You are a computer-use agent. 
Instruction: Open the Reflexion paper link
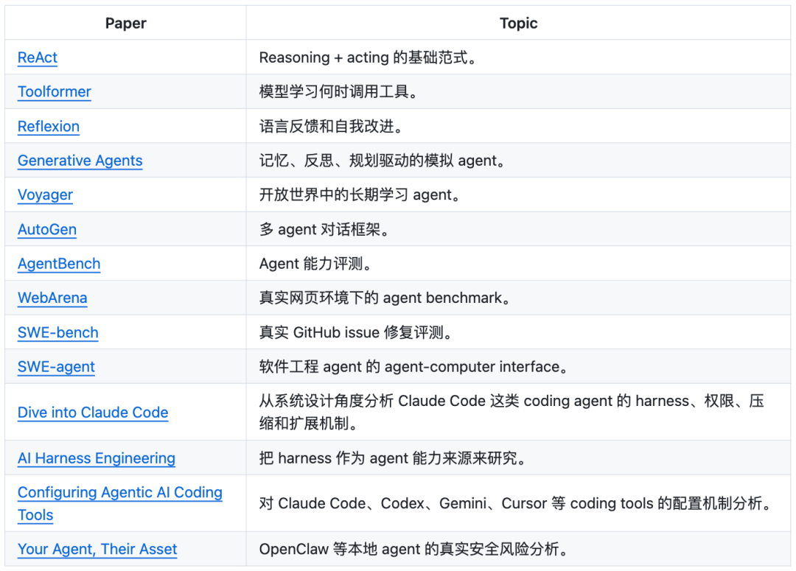(x=49, y=126)
